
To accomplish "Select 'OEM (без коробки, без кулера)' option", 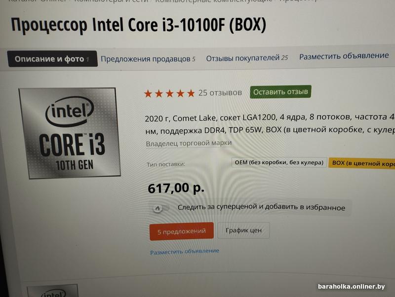I will pos(279,163).
